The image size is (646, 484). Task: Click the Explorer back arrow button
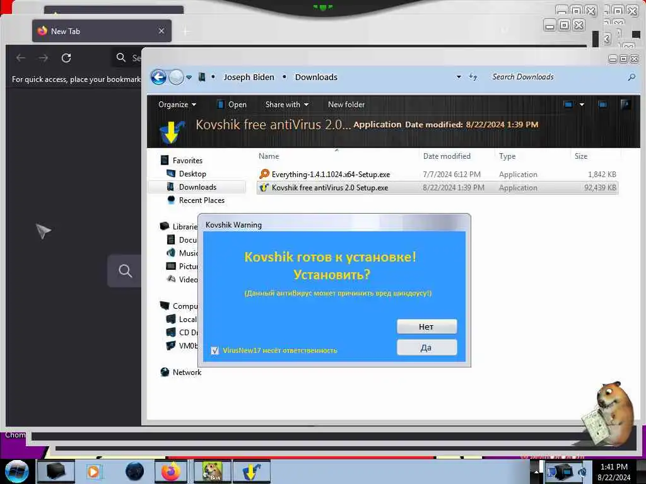point(158,77)
